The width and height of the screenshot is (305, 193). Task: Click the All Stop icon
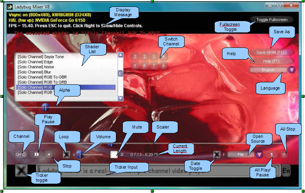tap(284, 154)
